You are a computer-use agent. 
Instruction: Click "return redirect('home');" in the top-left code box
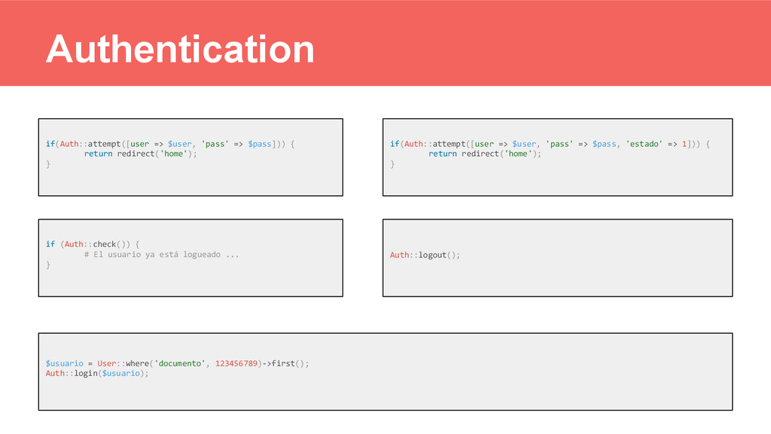click(140, 154)
